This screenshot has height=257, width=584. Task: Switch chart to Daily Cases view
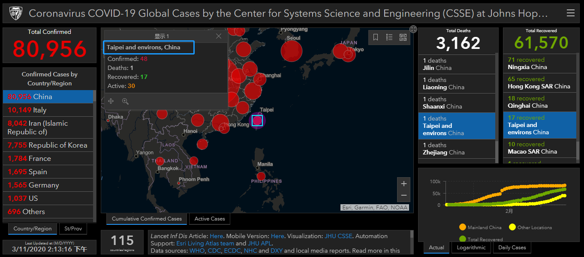click(x=512, y=248)
